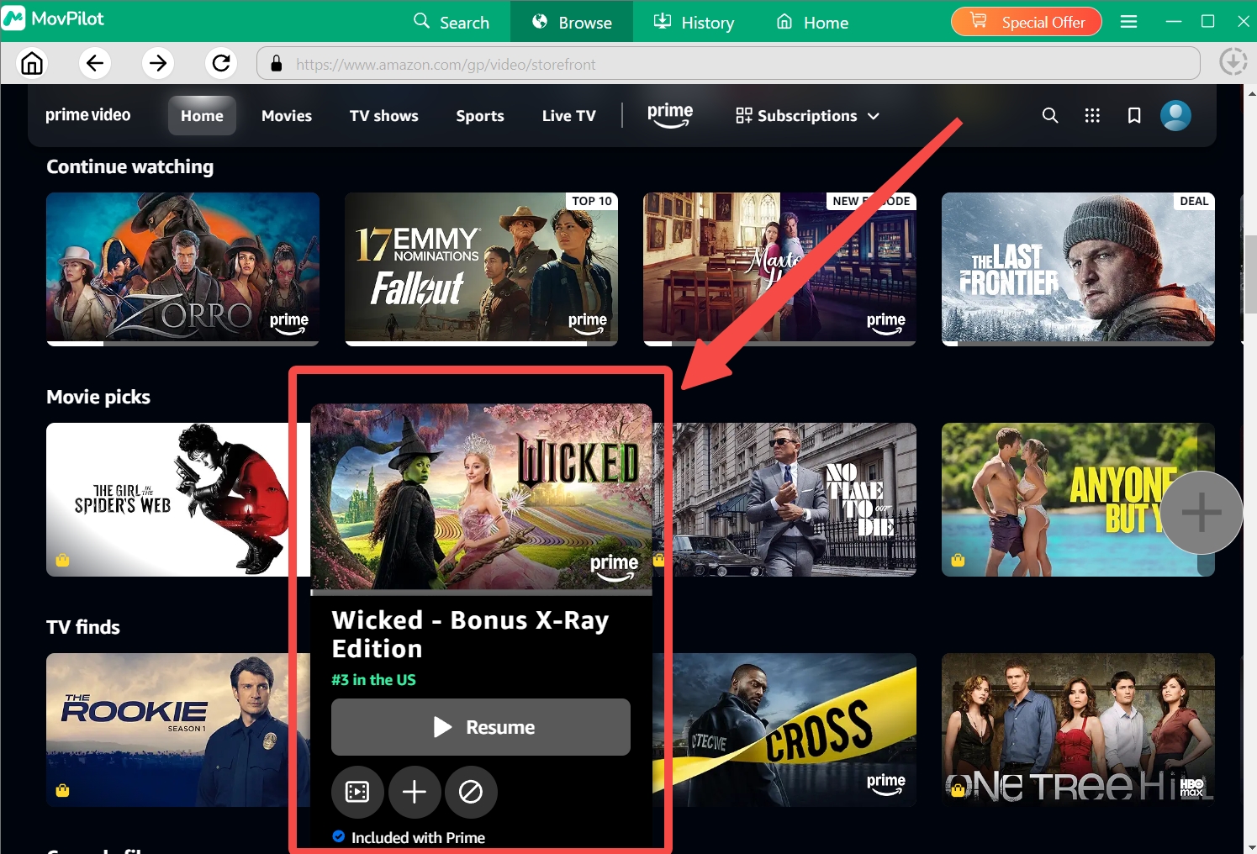The image size is (1257, 854).
Task: Reload the page with the refresh icon
Action: click(x=220, y=62)
